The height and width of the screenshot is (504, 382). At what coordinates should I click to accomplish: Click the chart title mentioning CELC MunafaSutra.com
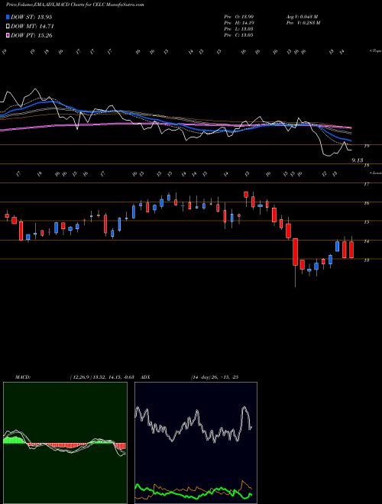pos(75,5)
